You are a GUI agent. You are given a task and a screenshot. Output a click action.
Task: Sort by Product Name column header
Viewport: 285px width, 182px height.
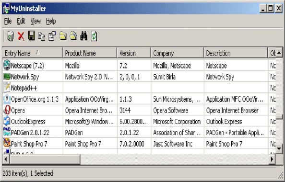pyautogui.click(x=90, y=53)
